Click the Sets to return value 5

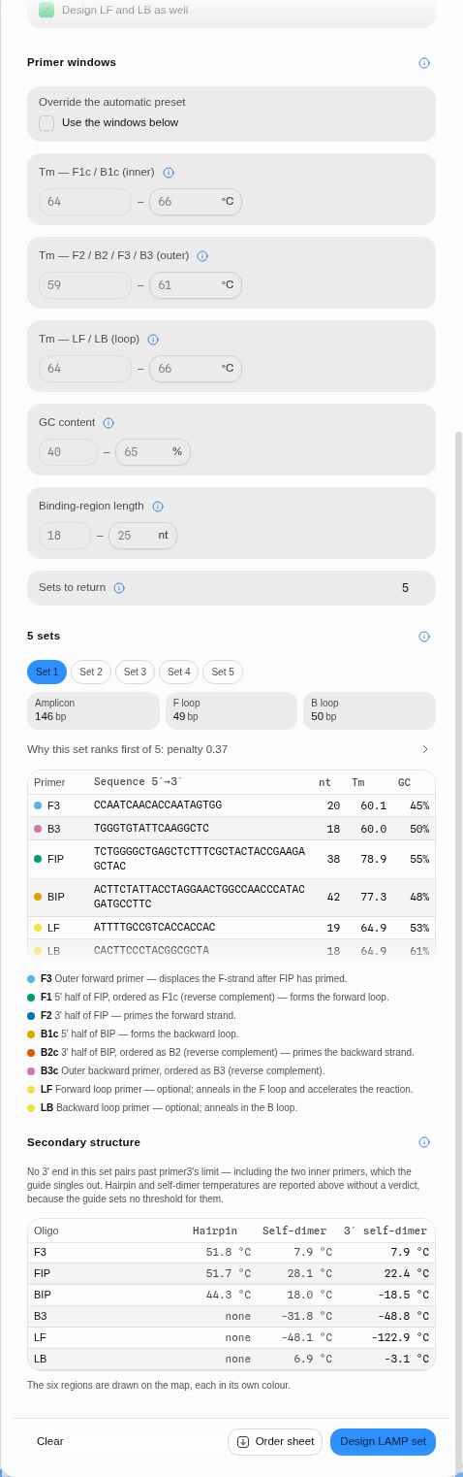(x=405, y=588)
